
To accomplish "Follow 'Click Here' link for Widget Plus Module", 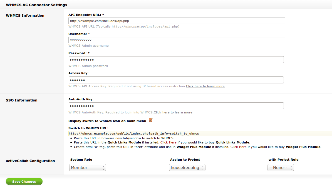I will click(x=238, y=147).
